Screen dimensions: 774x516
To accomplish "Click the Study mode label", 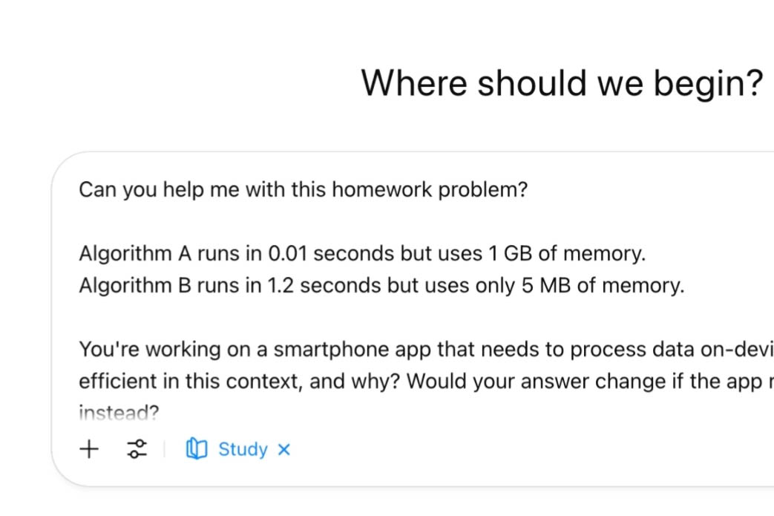I will pyautogui.click(x=243, y=449).
